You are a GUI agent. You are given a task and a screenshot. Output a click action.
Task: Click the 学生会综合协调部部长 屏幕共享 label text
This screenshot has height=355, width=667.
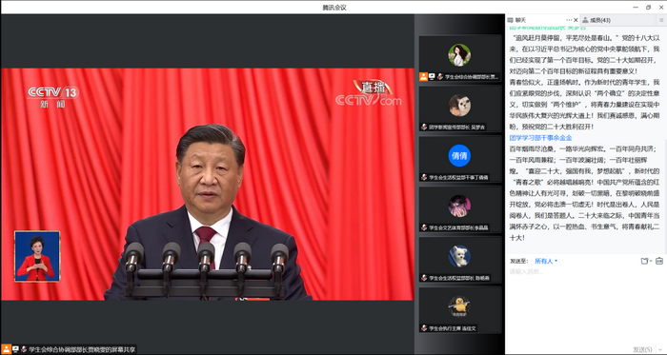[x=82, y=350]
